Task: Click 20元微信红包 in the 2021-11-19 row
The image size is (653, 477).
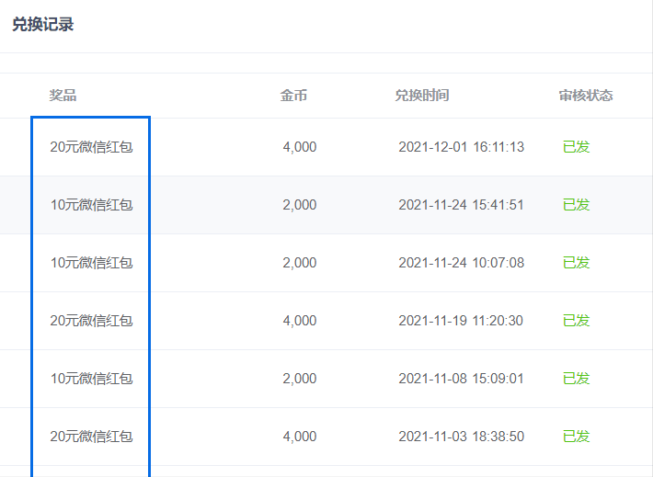Action: tap(91, 321)
